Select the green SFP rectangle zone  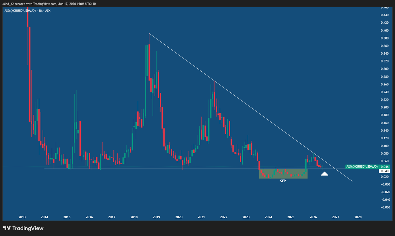283,174
